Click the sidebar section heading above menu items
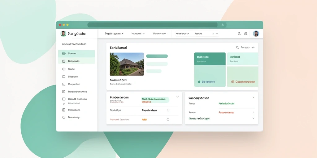317x158 pixels. click(x=74, y=44)
